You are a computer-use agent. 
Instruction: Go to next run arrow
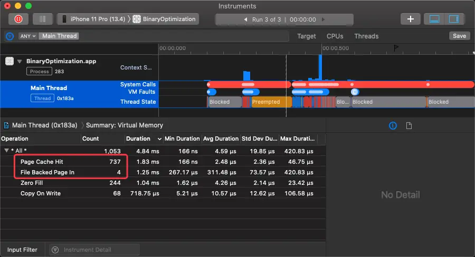(x=323, y=19)
